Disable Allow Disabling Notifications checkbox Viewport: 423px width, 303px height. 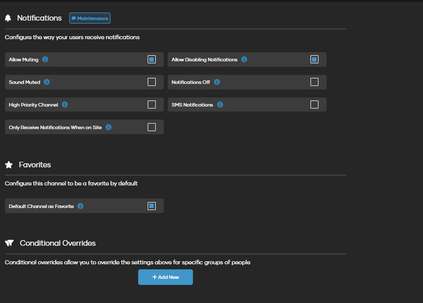[314, 59]
